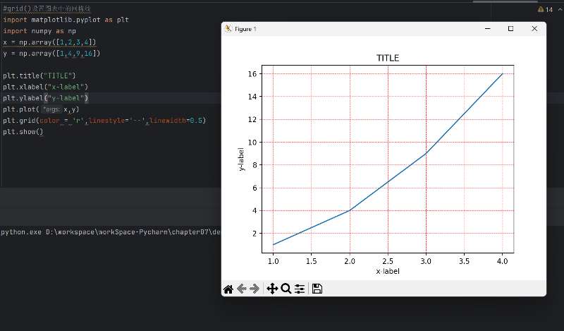The width and height of the screenshot is (564, 331).
Task: Click the linewidth=0.5 parameter
Action: 176,120
